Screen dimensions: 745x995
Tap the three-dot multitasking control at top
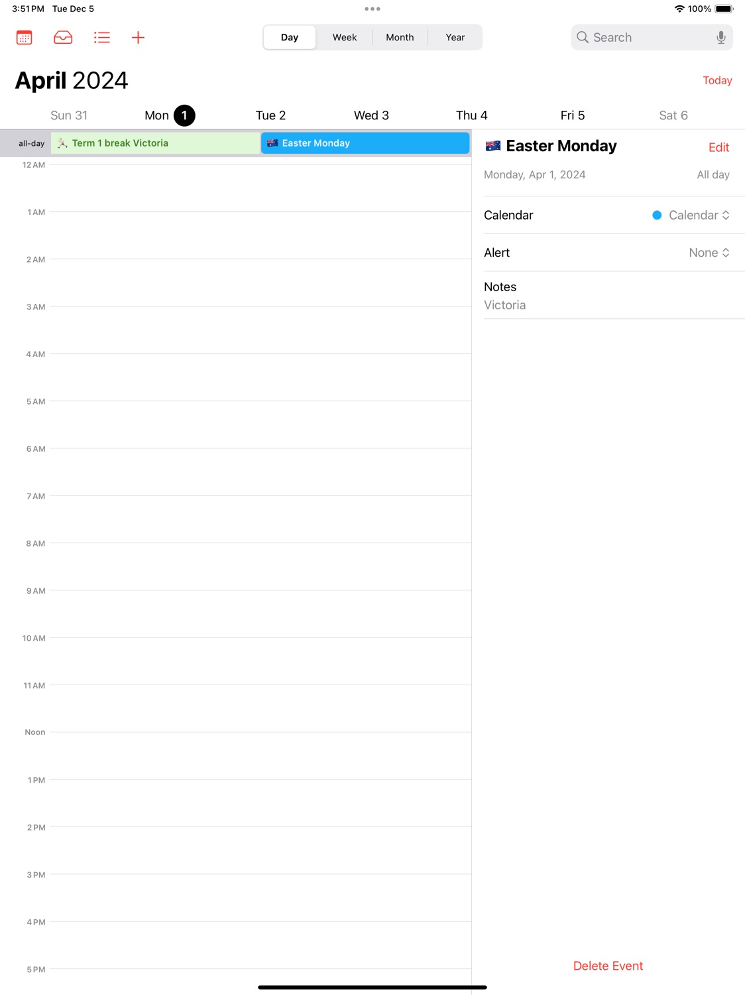[372, 9]
